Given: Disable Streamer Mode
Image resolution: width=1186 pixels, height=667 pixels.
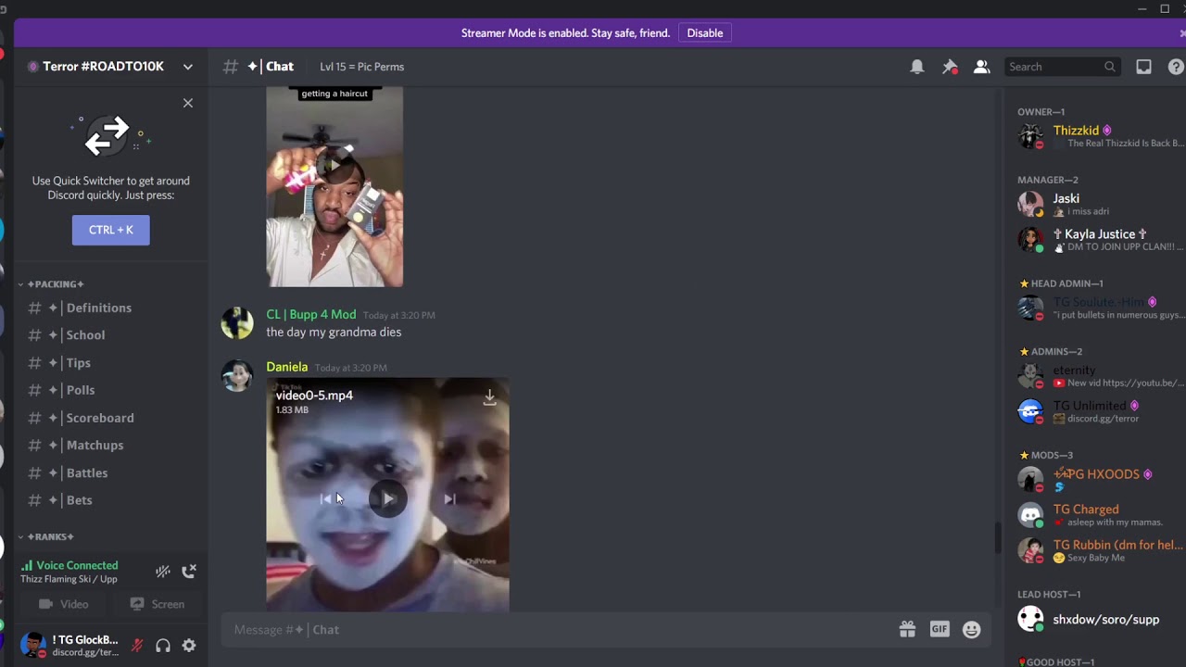Looking at the screenshot, I should [705, 32].
